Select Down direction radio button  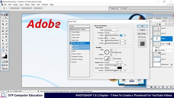point(111,38)
